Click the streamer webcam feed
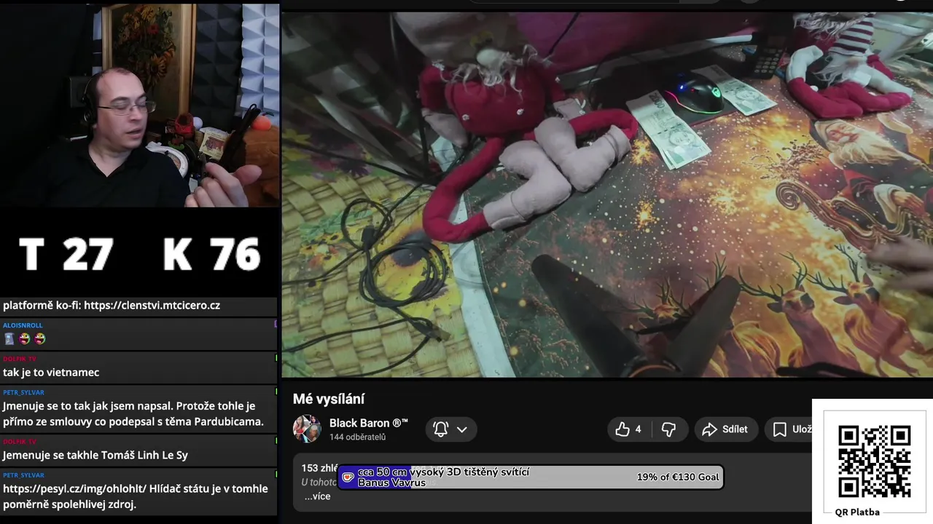 tap(139, 106)
